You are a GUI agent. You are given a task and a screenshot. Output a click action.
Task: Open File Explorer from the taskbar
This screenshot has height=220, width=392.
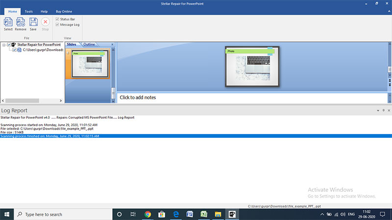218,214
